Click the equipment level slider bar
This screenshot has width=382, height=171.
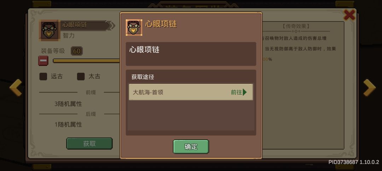(86, 61)
